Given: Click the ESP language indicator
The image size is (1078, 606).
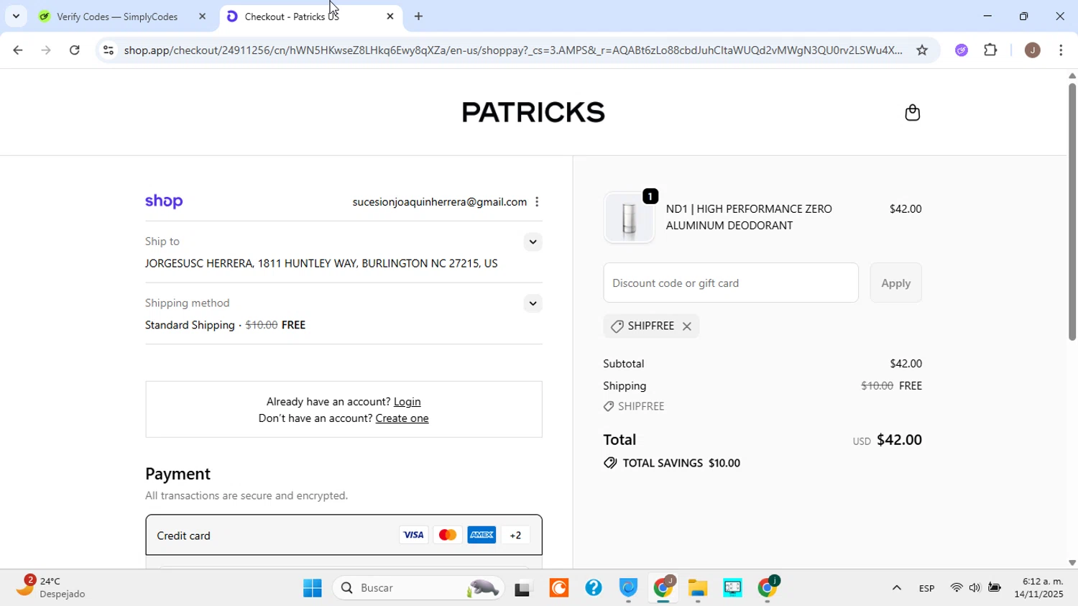Looking at the screenshot, I should coord(926,589).
